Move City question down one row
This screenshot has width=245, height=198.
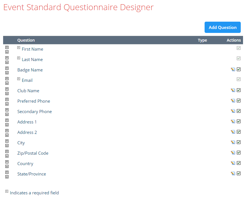(x=7, y=145)
